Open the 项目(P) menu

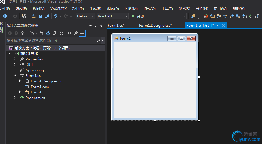(78, 9)
